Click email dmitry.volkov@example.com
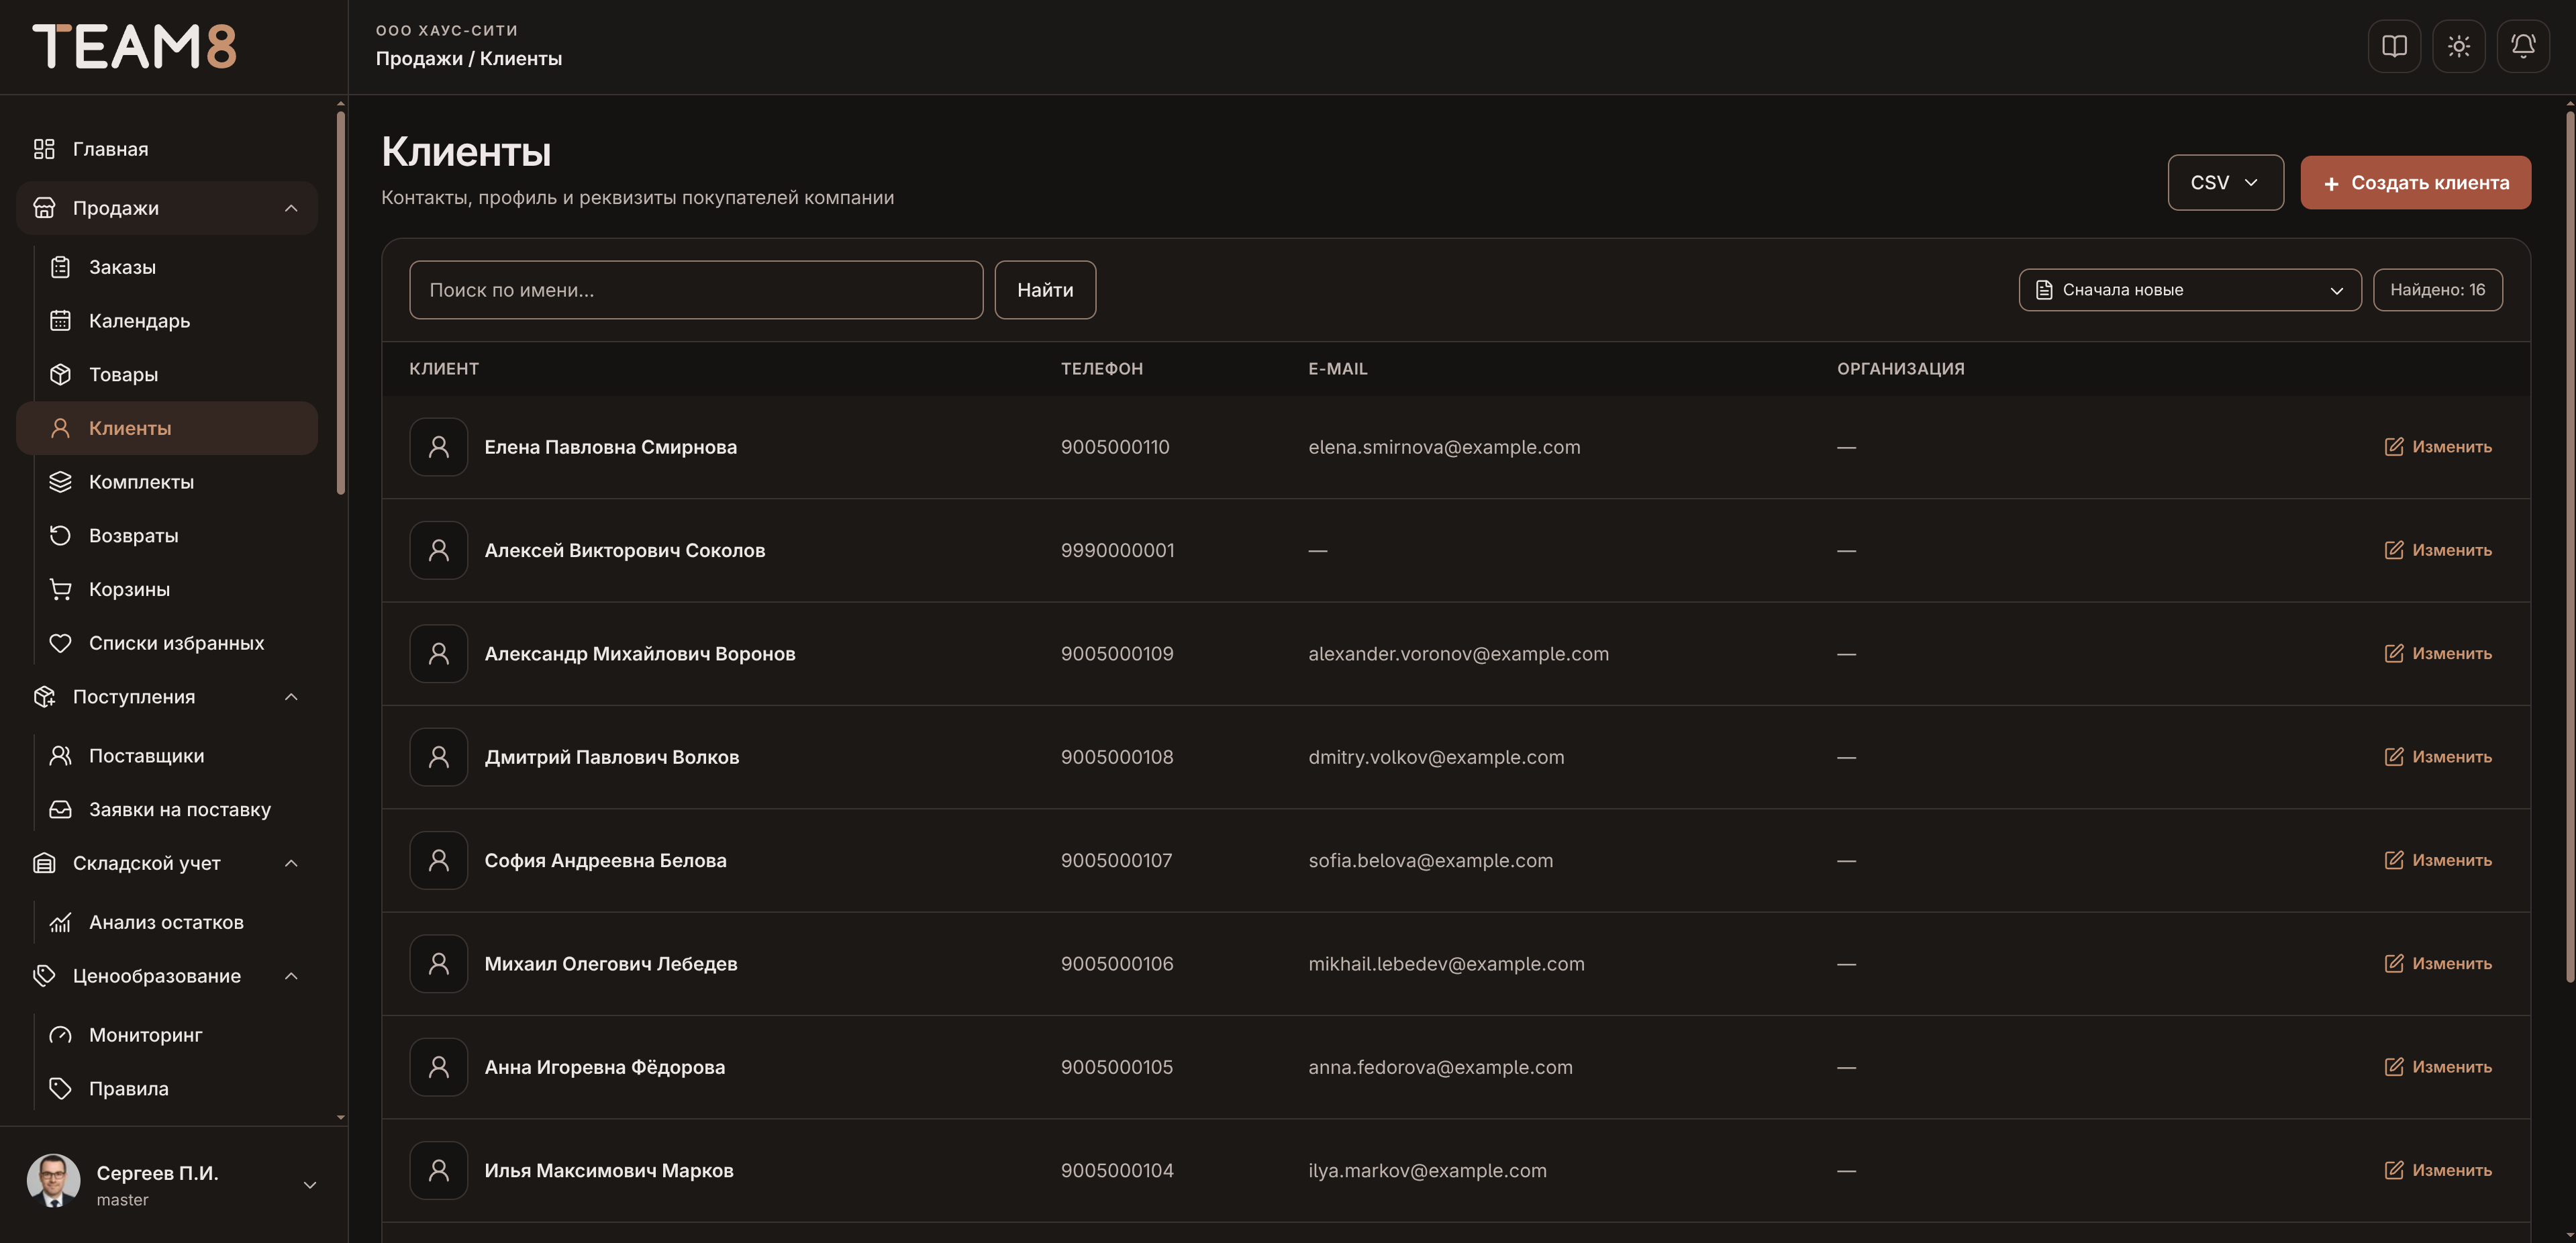Image resolution: width=2576 pixels, height=1243 pixels. point(1436,757)
